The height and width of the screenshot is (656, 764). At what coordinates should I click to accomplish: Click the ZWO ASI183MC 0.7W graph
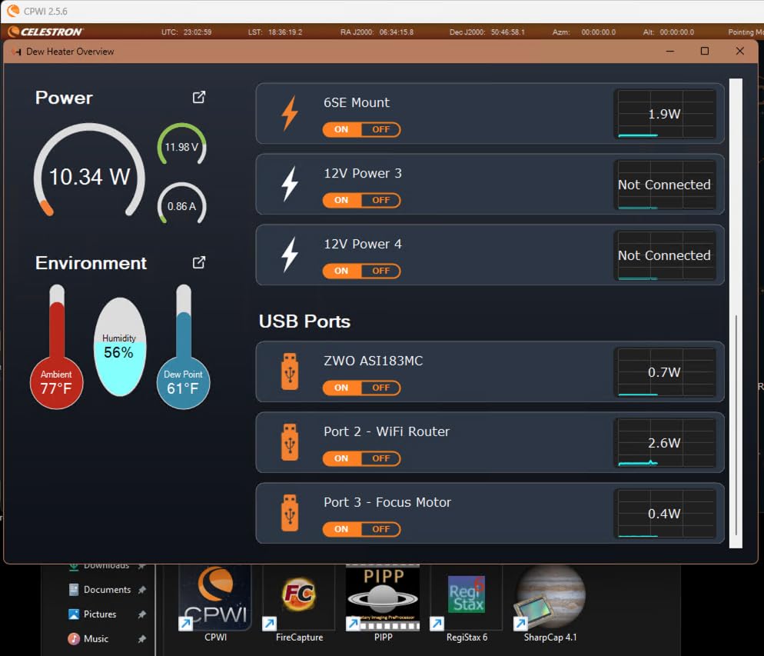coord(665,372)
